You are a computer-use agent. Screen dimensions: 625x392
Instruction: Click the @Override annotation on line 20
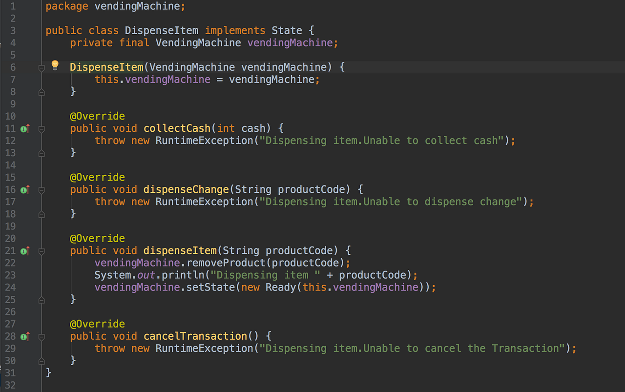click(97, 238)
